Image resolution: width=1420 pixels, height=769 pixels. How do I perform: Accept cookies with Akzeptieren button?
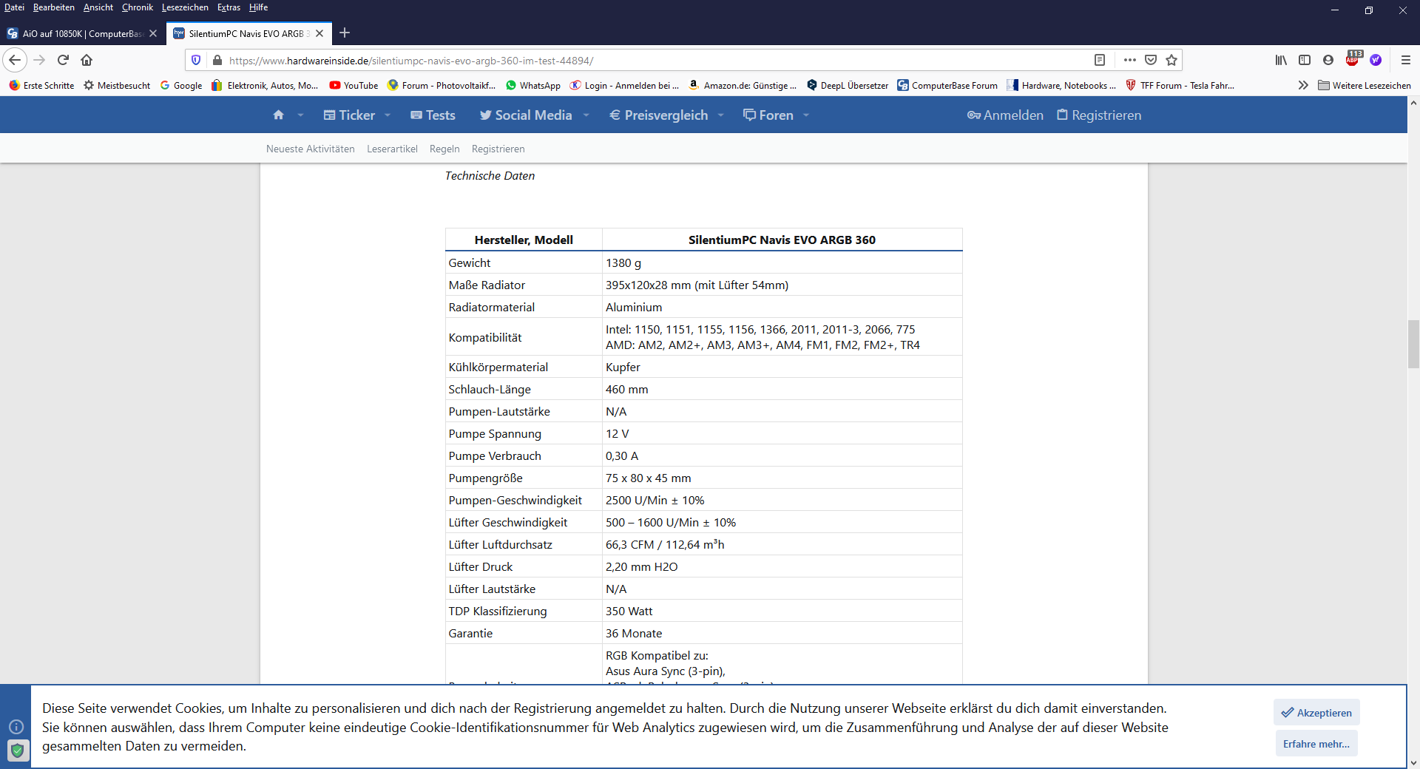coord(1316,712)
